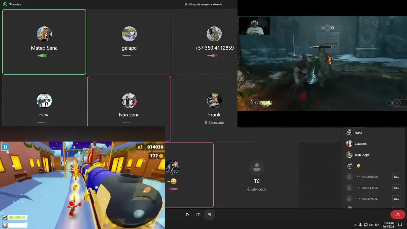
Task: Click Mateo Sena's green audio waveform
Action: coord(44,56)
